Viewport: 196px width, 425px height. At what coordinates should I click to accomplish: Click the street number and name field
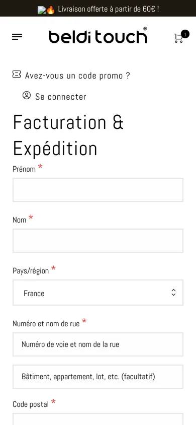tap(98, 344)
